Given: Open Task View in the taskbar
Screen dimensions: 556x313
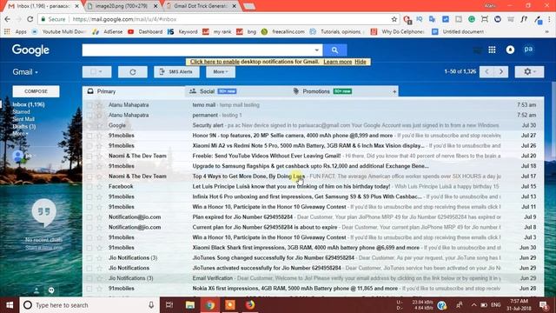Looking at the screenshot, I should (169, 305).
